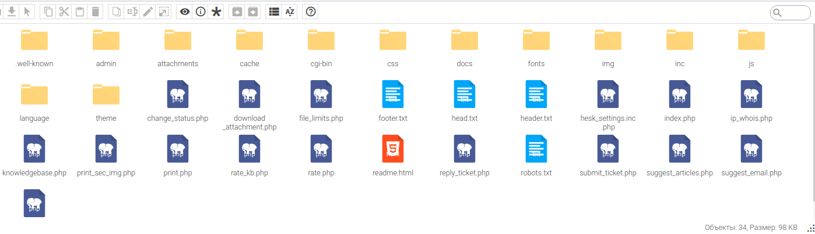Click the trash delete icon
The width and height of the screenshot is (815, 234).
[96, 12]
